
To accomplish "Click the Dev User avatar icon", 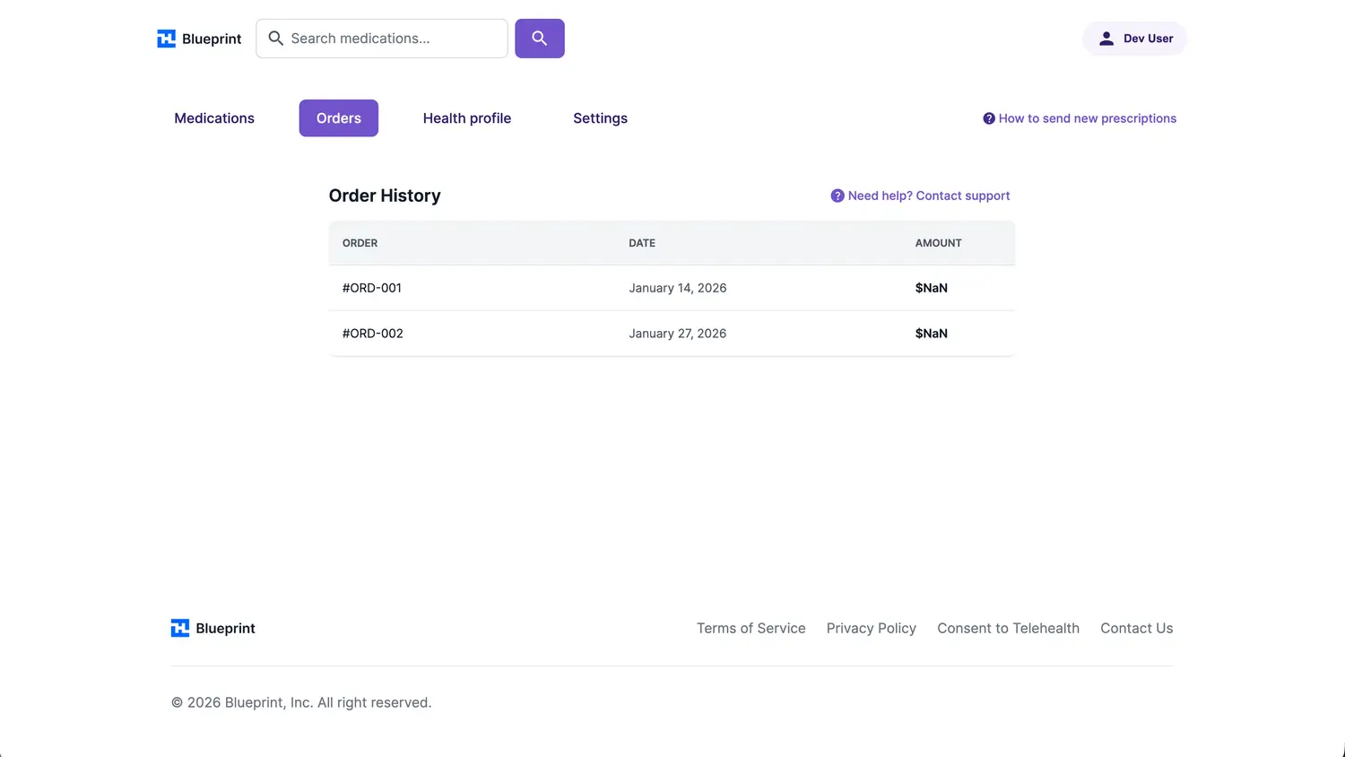I will [x=1106, y=39].
